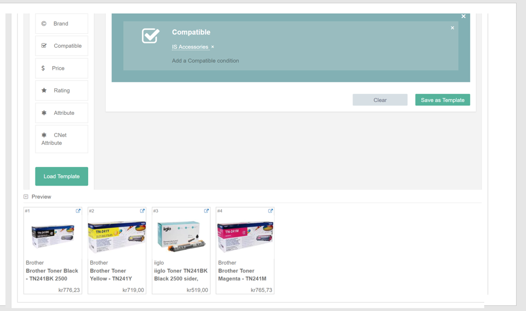
Task: Click price kr765,73 on product #4
Action: 261,290
